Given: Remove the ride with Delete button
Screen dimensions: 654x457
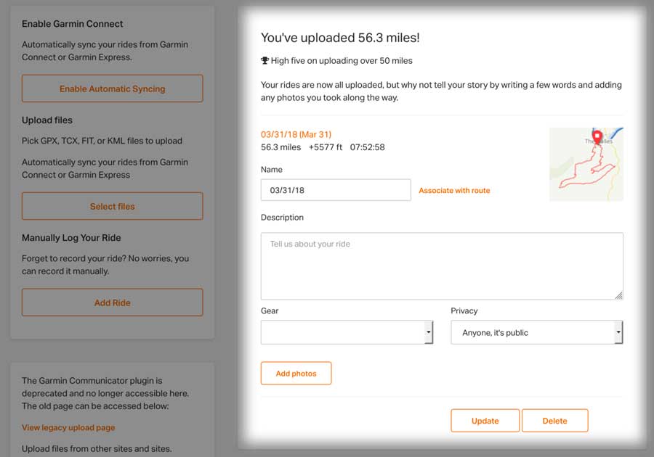Looking at the screenshot, I should (x=554, y=421).
